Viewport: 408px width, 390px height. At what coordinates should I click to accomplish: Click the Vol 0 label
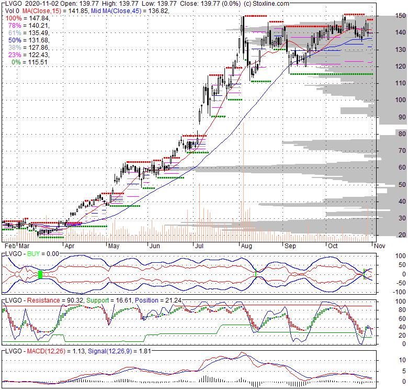(12, 11)
